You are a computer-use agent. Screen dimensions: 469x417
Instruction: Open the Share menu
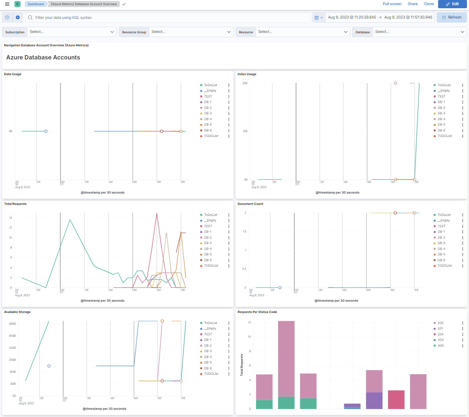412,4
